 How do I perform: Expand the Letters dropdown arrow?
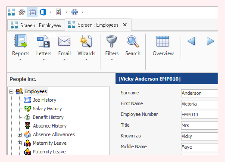(x=44, y=59)
